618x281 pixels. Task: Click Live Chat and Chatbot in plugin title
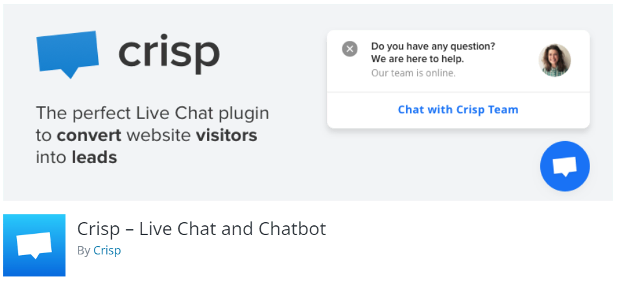[233, 229]
